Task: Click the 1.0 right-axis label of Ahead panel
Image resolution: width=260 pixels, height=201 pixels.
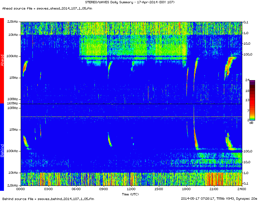Action: point(246,33)
